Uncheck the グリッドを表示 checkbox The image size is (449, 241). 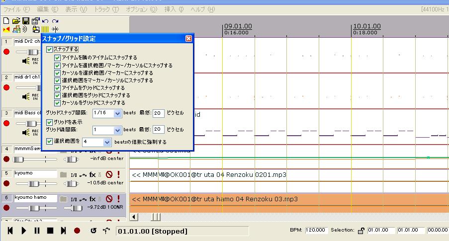[x=49, y=122]
